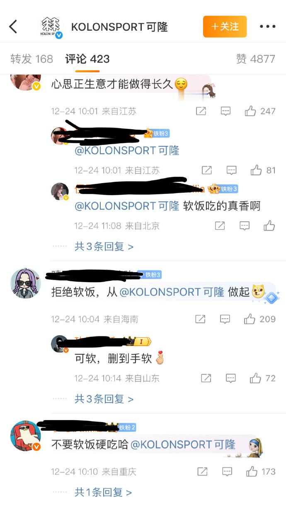This screenshot has width=286, height=505.
Task: Expand 共3条回复 under the Shandong reply
Action: [x=104, y=399]
